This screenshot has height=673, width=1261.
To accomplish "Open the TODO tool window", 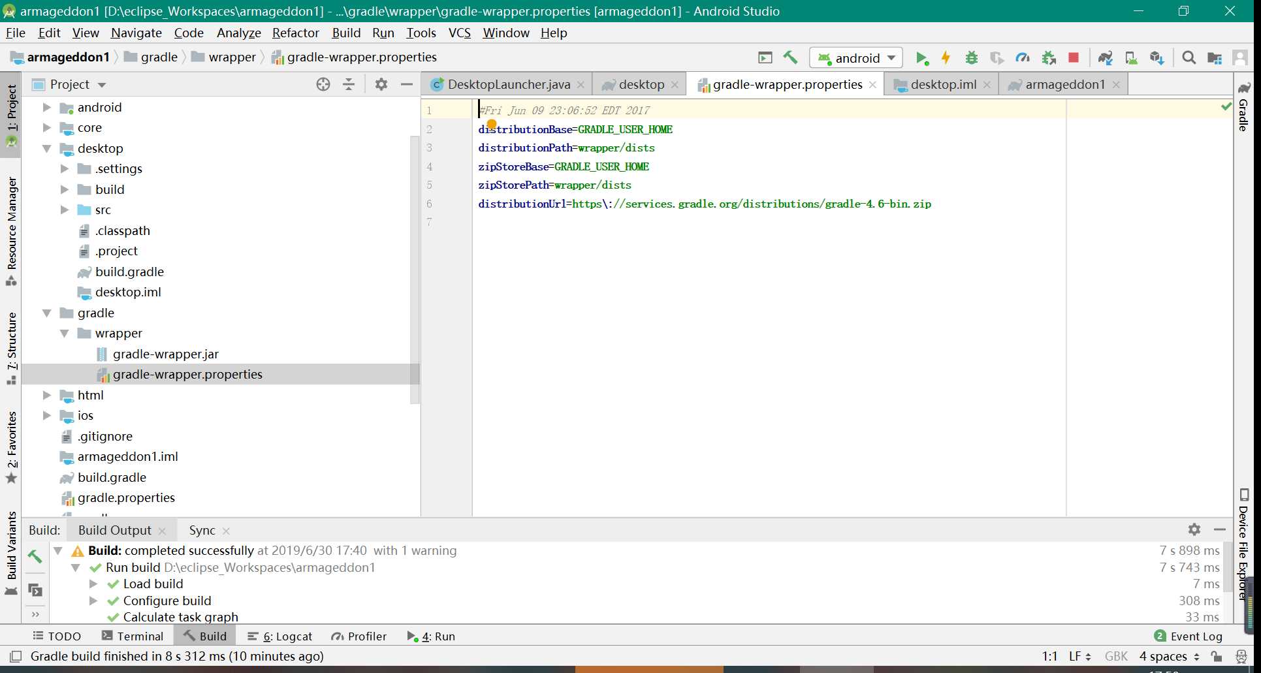I will [57, 636].
